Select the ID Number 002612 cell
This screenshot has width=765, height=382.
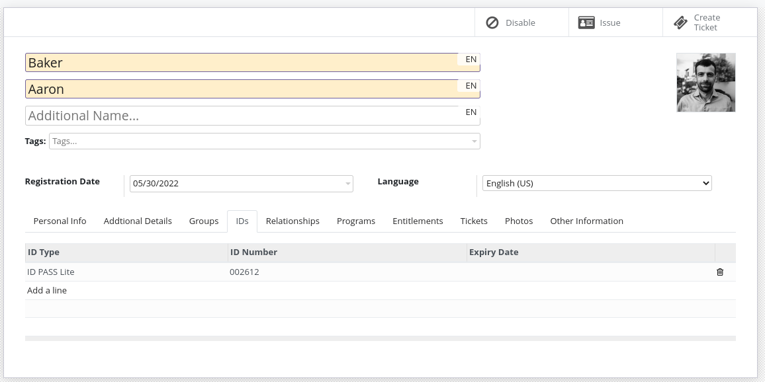pos(245,272)
